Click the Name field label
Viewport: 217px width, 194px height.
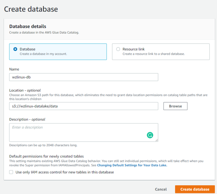tap(14, 69)
